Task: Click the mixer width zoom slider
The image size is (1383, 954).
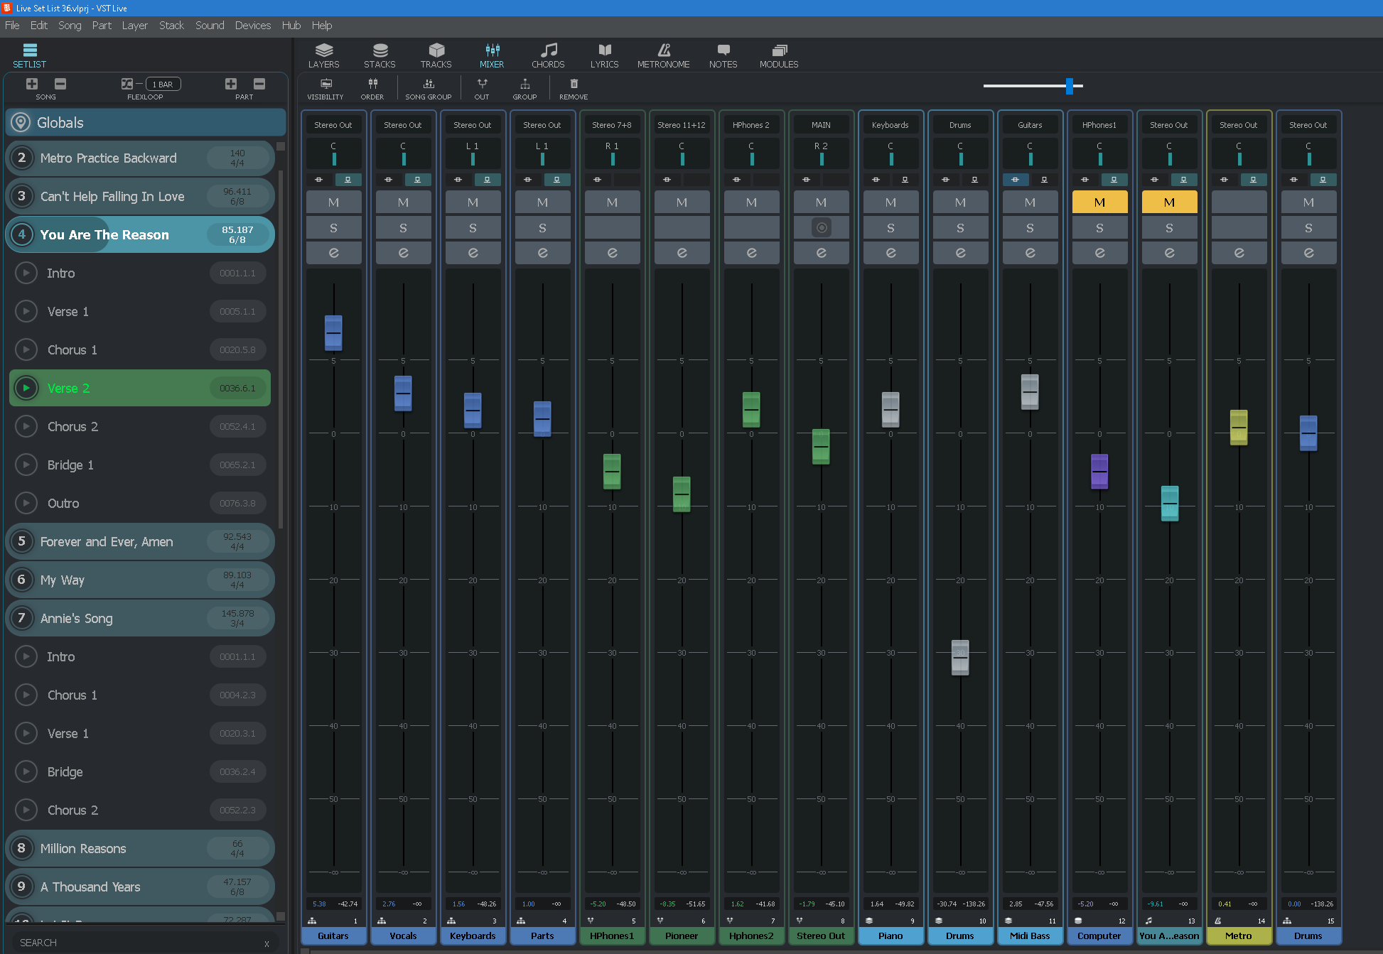Action: click(x=1069, y=86)
